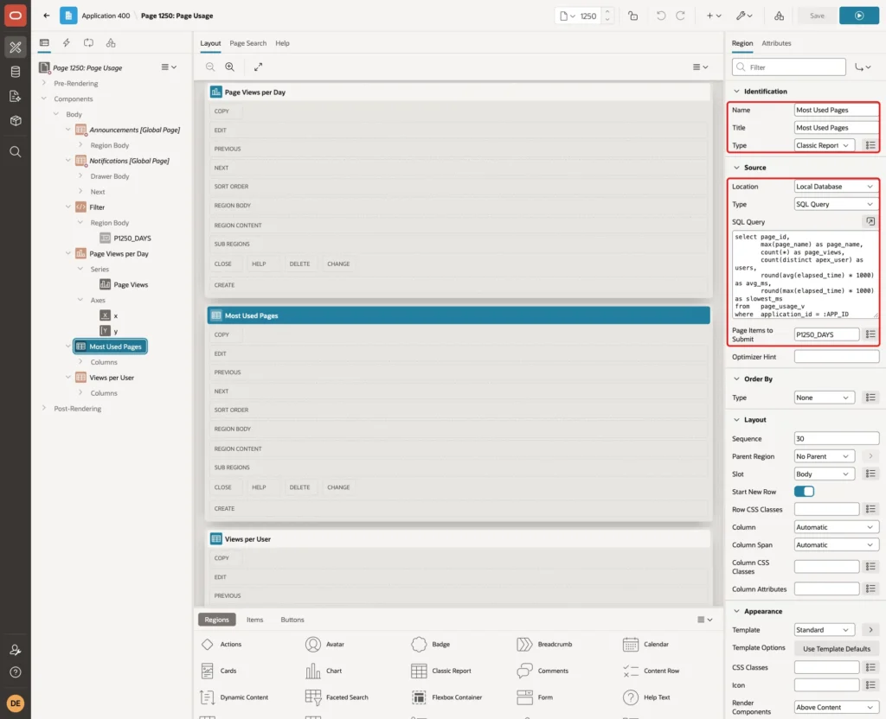The width and height of the screenshot is (886, 719).
Task: Switch to Page Shared Components tab
Action: pyautogui.click(x=111, y=43)
